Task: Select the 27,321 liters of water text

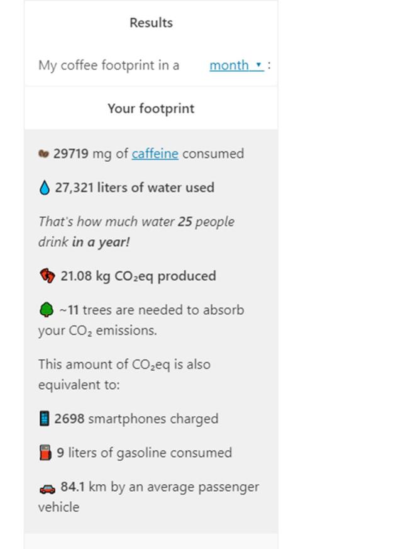Action: (135, 188)
